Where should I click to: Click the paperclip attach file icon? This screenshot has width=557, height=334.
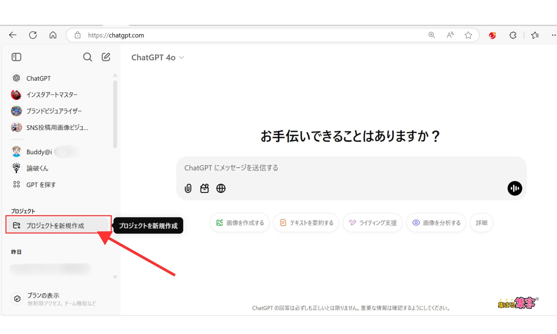click(188, 188)
